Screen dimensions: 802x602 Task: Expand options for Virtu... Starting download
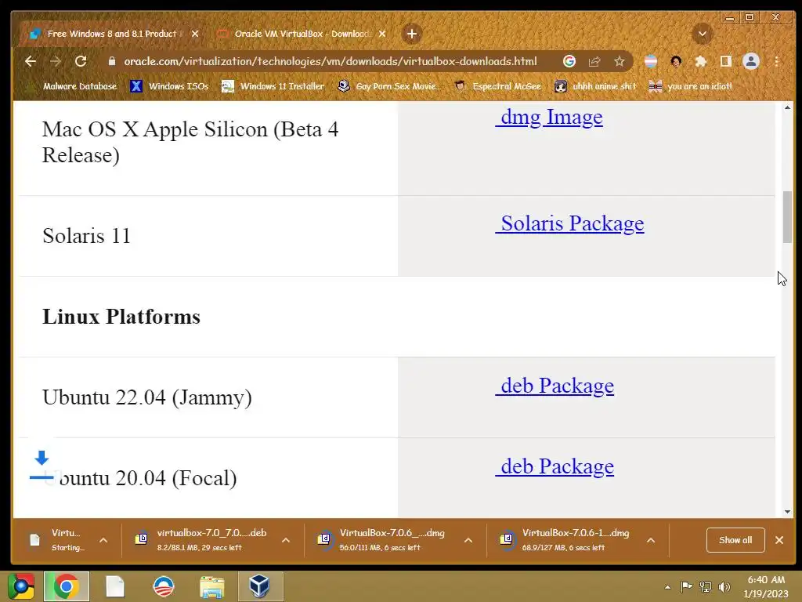click(103, 540)
